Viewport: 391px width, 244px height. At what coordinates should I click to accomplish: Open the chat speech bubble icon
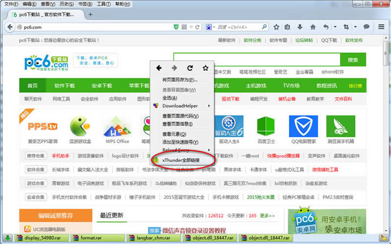pos(366,27)
